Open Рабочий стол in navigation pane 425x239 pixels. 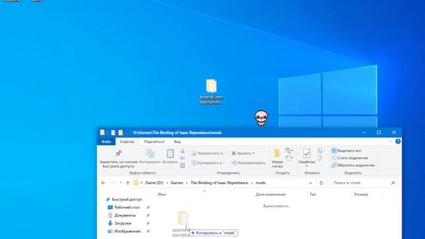(124, 207)
